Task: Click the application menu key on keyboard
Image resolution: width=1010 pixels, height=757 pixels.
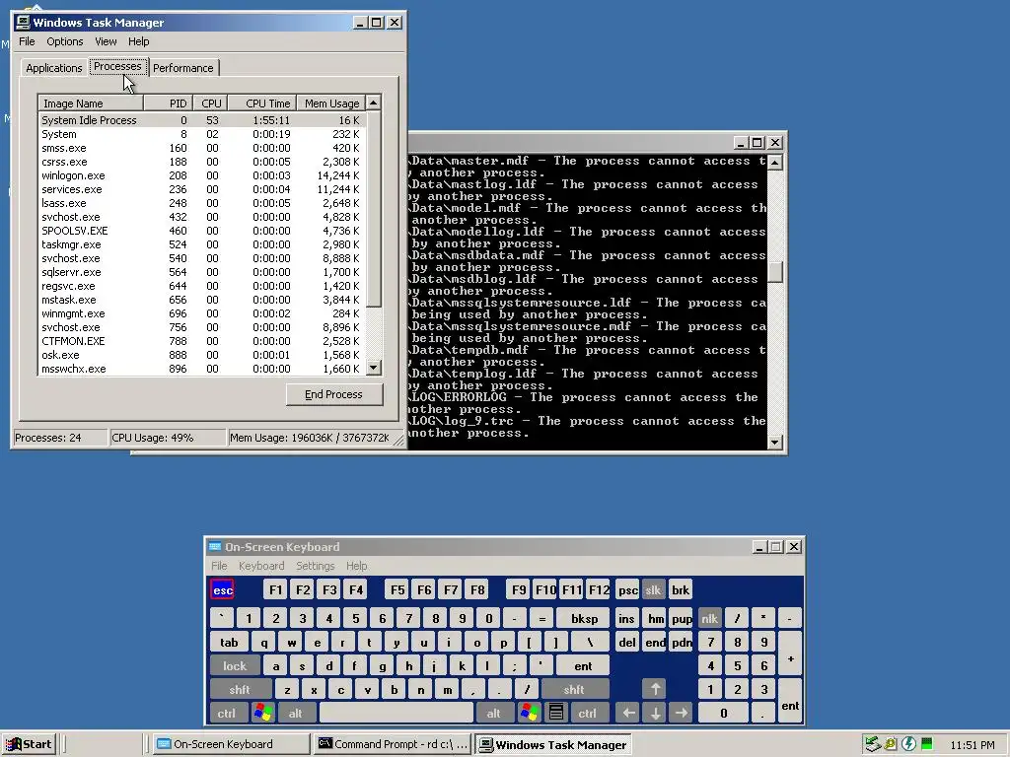Action: (556, 713)
